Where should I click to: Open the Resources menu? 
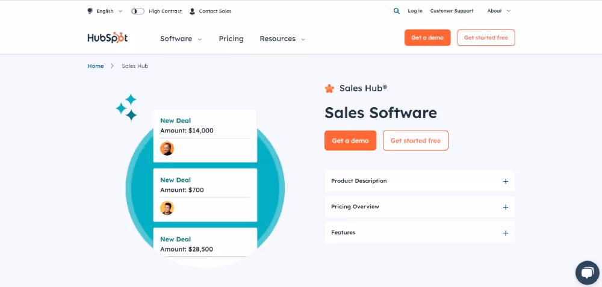pos(282,39)
